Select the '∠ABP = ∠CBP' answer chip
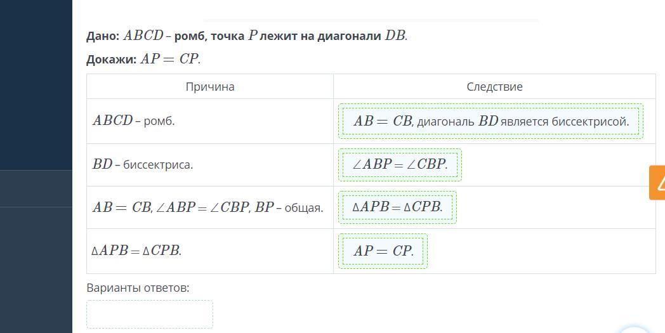 coord(400,165)
